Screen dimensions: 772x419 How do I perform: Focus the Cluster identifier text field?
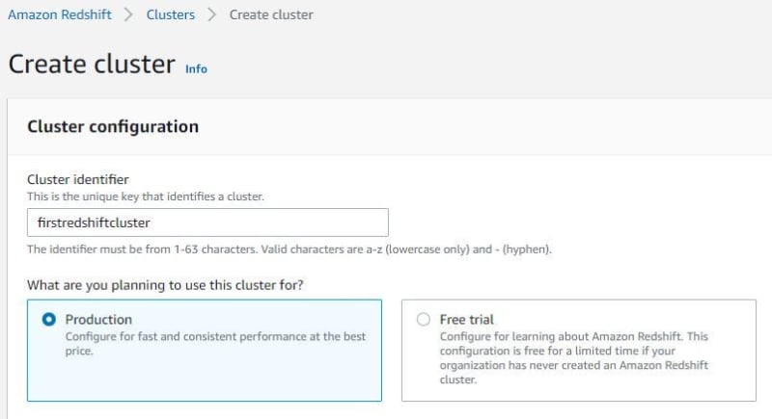[207, 223]
